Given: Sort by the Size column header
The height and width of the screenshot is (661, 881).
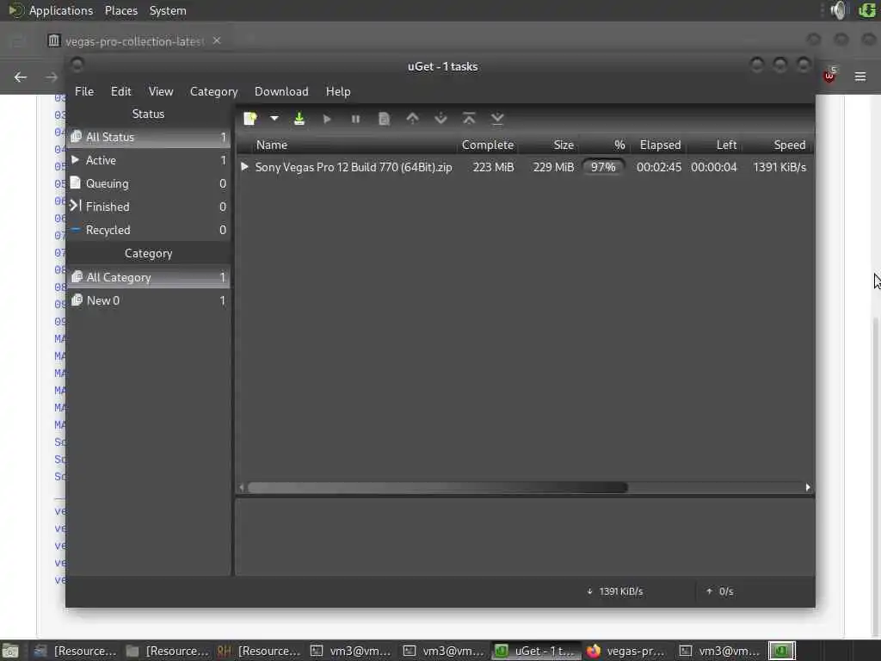Looking at the screenshot, I should (548, 145).
